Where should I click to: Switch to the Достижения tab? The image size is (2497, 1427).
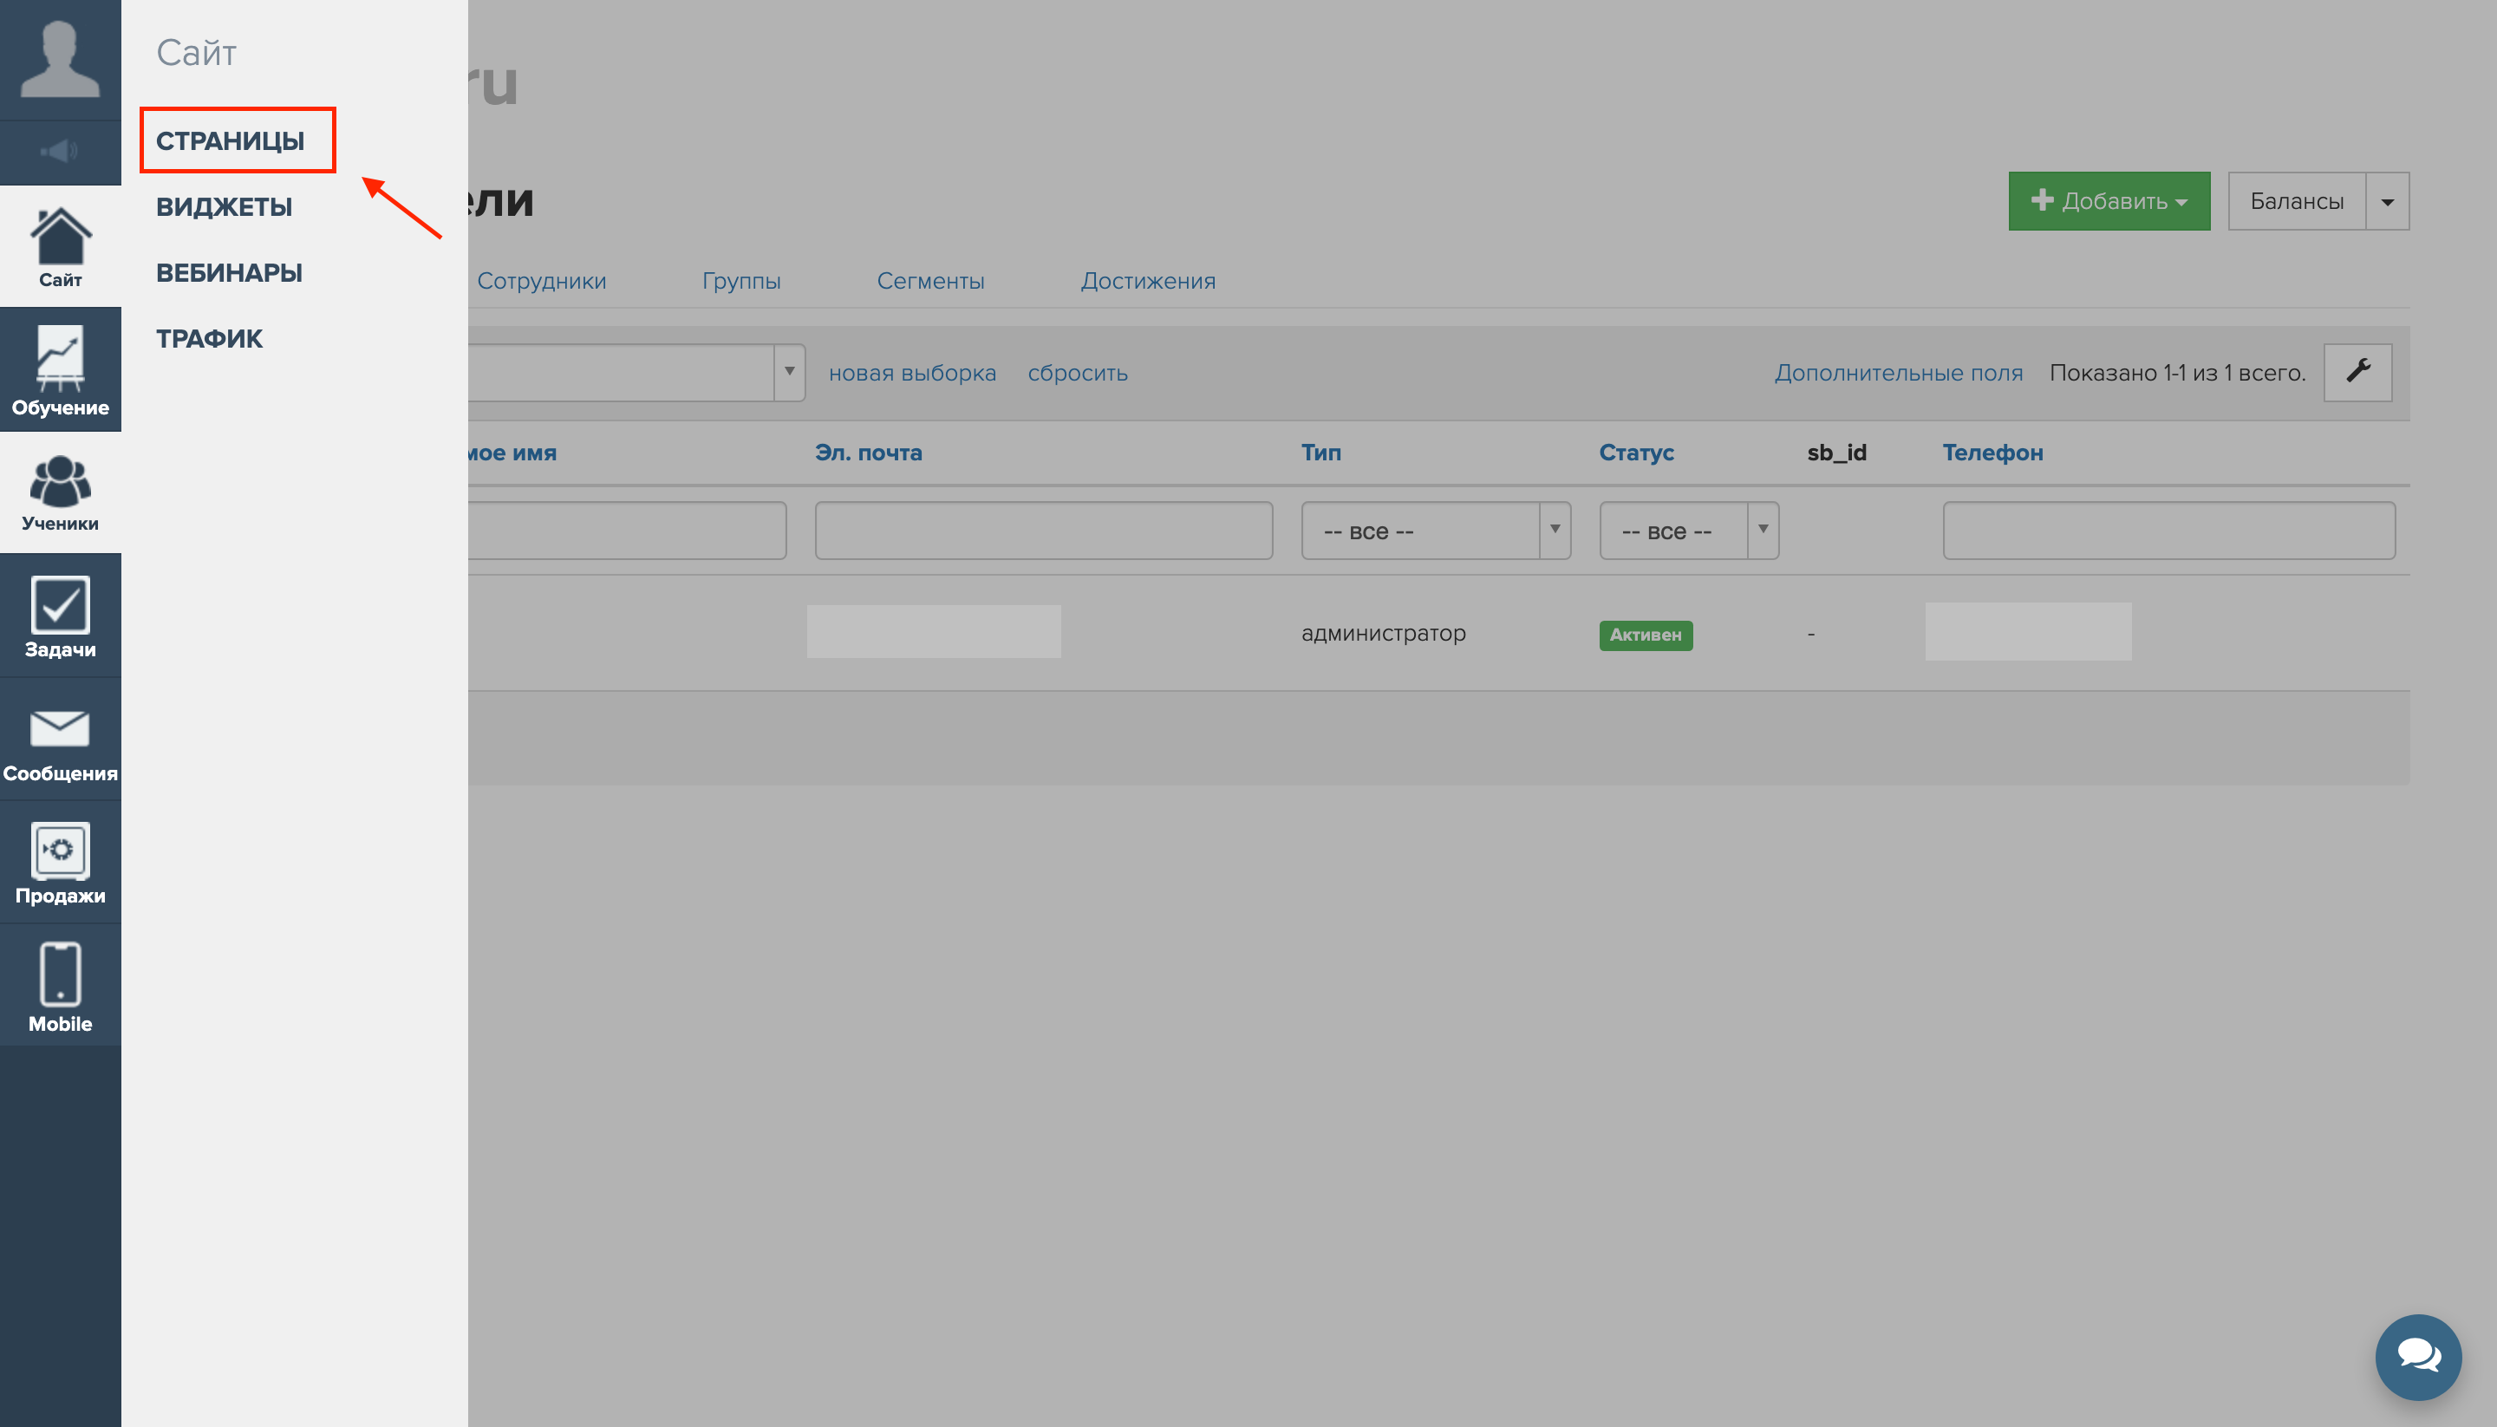[1148, 281]
